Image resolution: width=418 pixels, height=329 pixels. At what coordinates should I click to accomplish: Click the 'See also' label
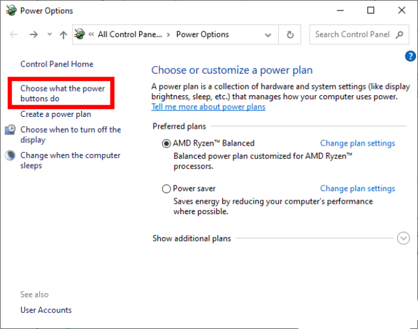(x=35, y=294)
